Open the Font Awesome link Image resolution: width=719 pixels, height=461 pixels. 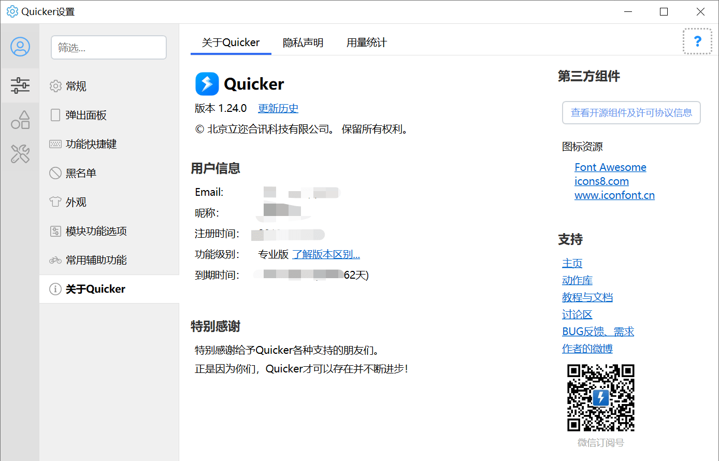pyautogui.click(x=610, y=167)
